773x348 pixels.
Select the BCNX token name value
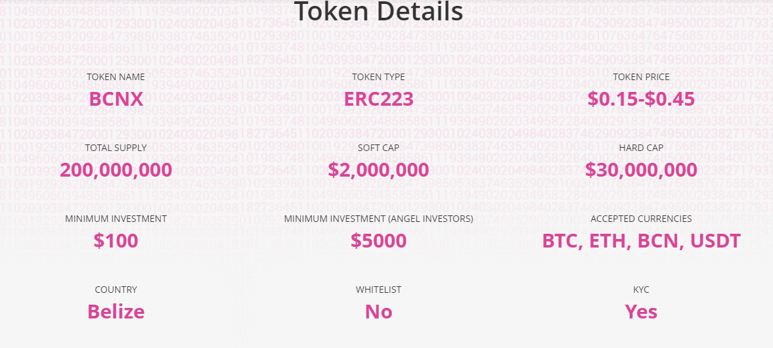(x=116, y=99)
